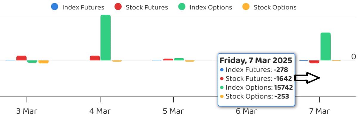Click the yellow Stock Options bar on 3 Mar
Viewport: 359px width, 119px height.
click(44, 62)
